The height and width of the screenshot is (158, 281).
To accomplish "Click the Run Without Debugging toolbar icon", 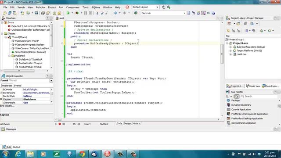I will pos(77,13).
